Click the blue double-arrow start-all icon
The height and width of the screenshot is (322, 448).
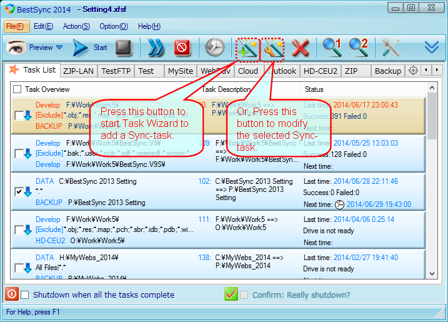[156, 48]
